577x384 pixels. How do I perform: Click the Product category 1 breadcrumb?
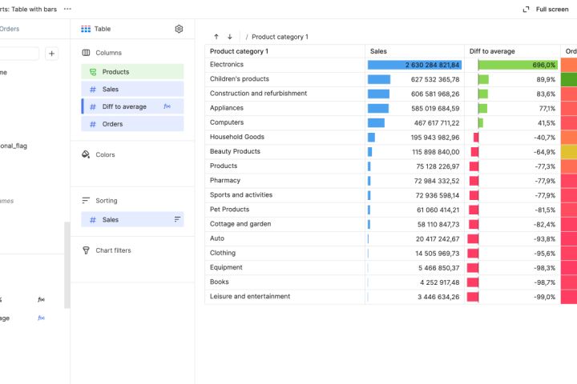(280, 37)
